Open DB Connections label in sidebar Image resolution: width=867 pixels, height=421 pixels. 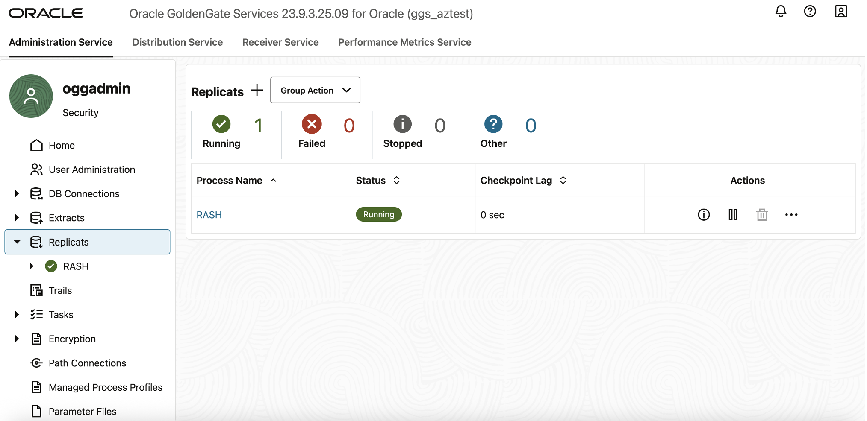point(84,194)
